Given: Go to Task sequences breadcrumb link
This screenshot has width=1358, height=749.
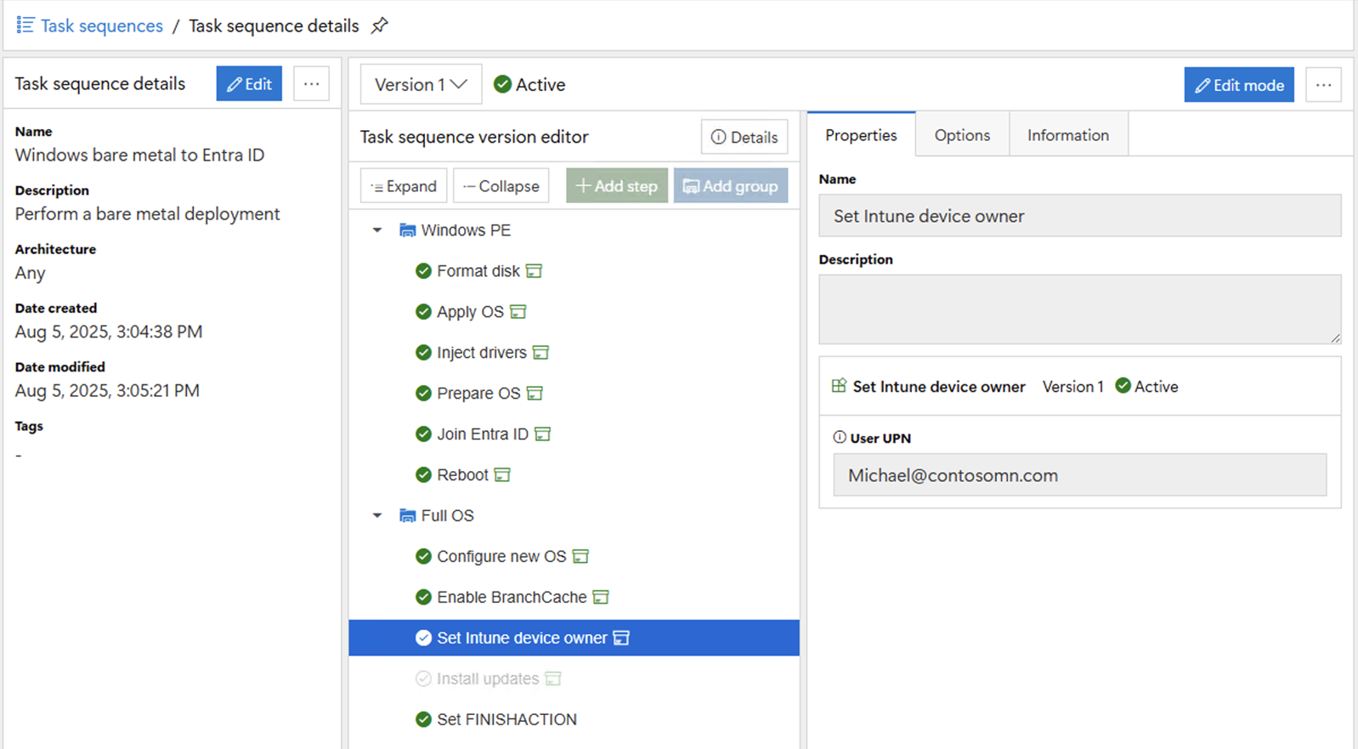Looking at the screenshot, I should tap(101, 26).
